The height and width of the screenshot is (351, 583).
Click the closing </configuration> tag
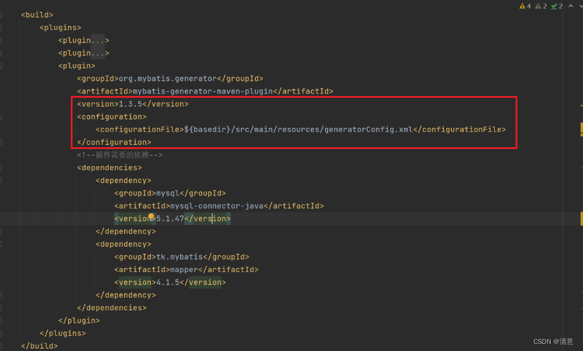point(114,142)
